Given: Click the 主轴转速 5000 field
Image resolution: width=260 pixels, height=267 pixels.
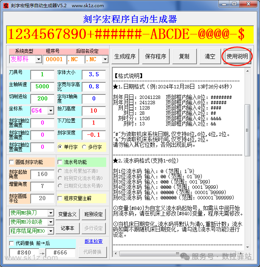Looking at the screenshot, I should click(x=42, y=86).
